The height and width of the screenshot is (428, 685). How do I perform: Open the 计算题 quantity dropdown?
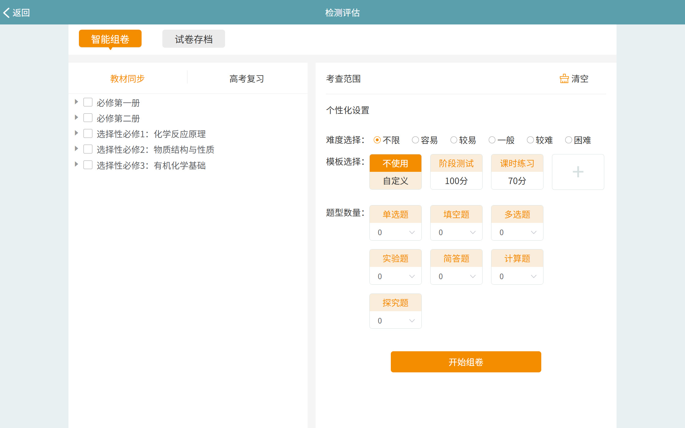[x=517, y=276]
